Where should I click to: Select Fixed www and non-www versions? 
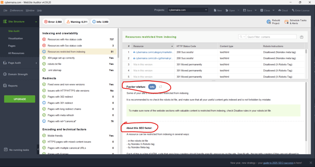78,84
